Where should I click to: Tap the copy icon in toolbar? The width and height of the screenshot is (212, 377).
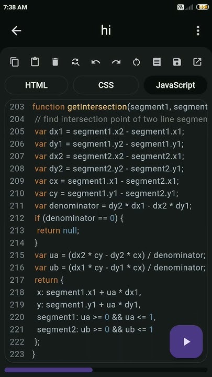tap(15, 62)
